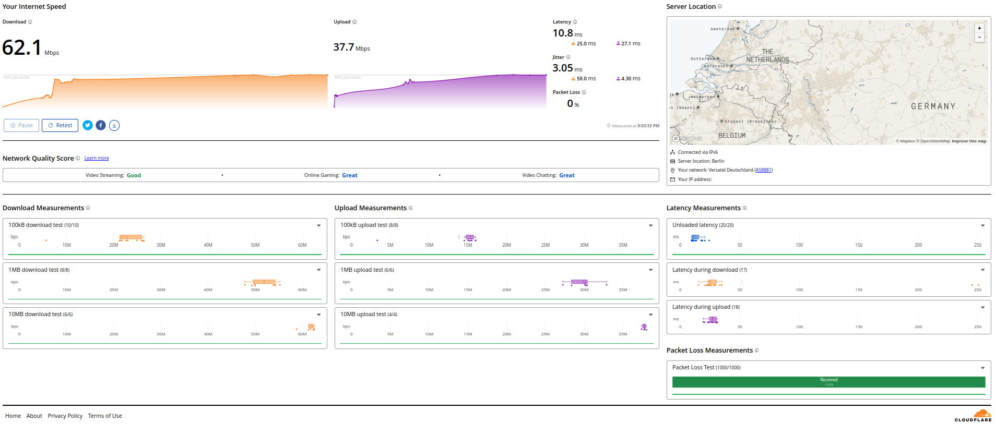Open the Learn more link
This screenshot has height=434, width=996.
[97, 158]
